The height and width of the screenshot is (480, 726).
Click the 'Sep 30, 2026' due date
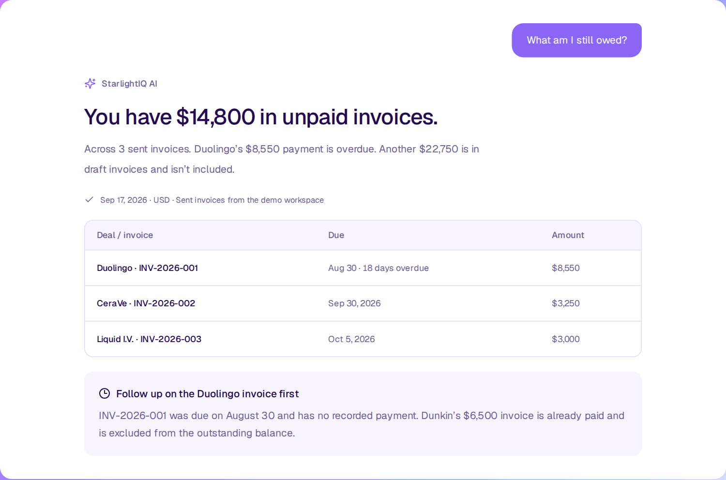click(x=354, y=303)
